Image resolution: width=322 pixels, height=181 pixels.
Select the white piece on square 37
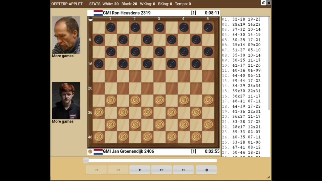(x=123, y=112)
